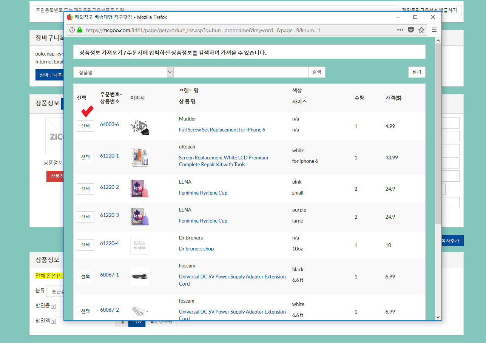Screen dimensions: 486x343
Task: Open the black Foscam extension cord thumbnail
Action: pyautogui.click(x=140, y=277)
